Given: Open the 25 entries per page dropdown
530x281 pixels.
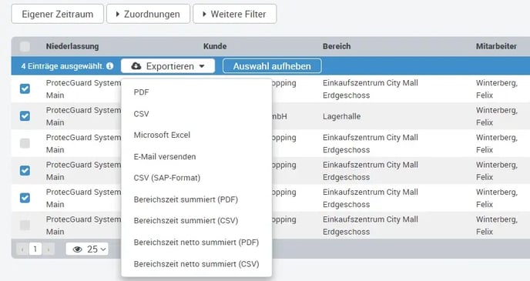Looking at the screenshot, I should (x=87, y=249).
